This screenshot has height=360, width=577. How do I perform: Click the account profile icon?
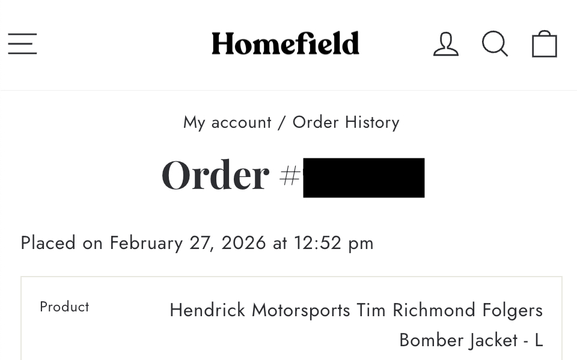pyautogui.click(x=445, y=44)
